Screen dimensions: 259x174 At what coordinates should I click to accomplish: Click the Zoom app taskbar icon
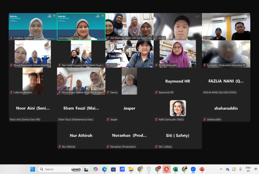tap(193, 169)
